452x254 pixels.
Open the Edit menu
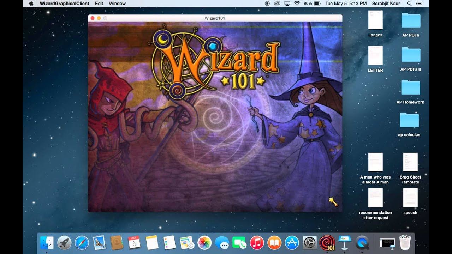(99, 4)
